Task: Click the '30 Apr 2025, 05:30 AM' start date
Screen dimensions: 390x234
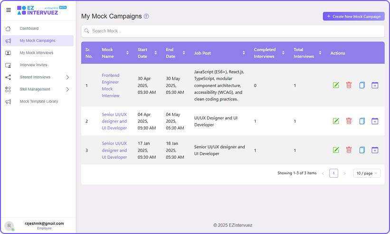Action: (x=147, y=85)
